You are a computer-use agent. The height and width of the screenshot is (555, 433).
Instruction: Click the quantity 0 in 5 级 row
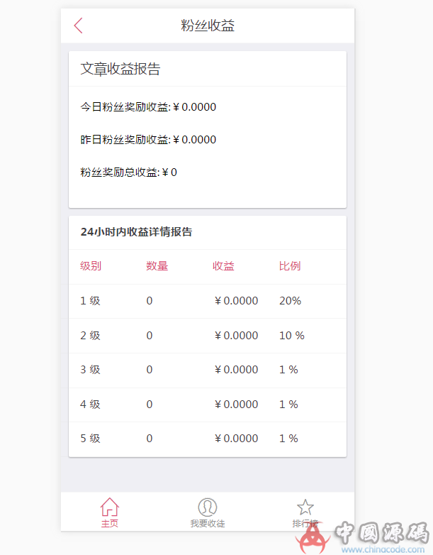click(150, 439)
